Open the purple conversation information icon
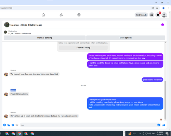This screenshot has height=136, width=171. (162, 25)
